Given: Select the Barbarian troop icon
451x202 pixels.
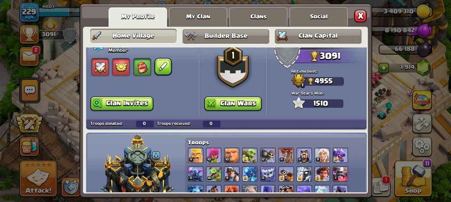Looking at the screenshot, I should (x=196, y=155).
